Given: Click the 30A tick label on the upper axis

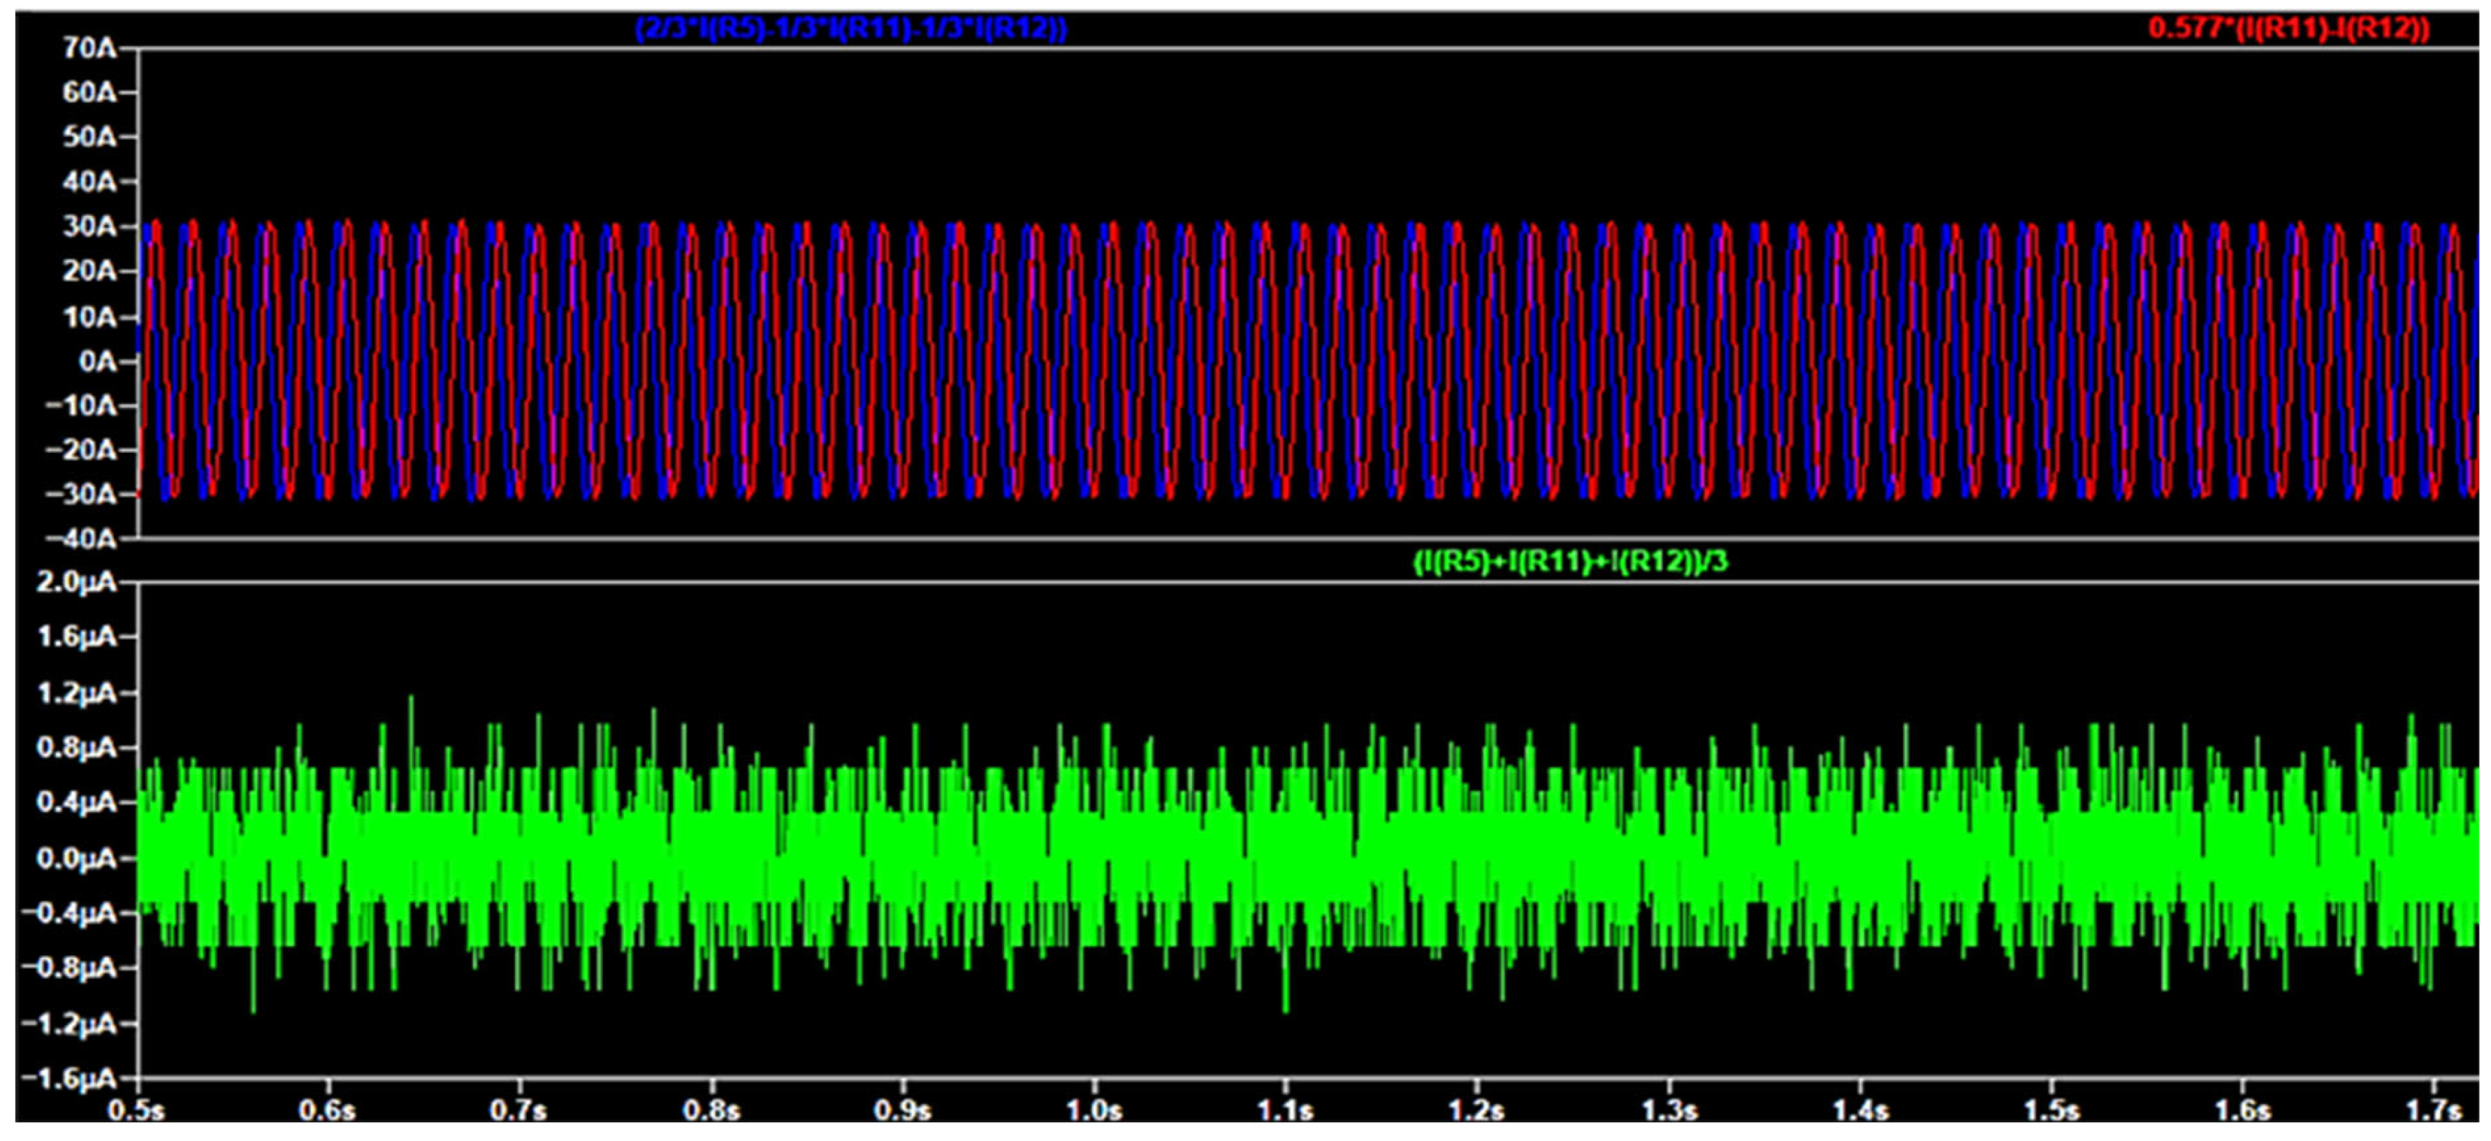Looking at the screenshot, I should (89, 226).
